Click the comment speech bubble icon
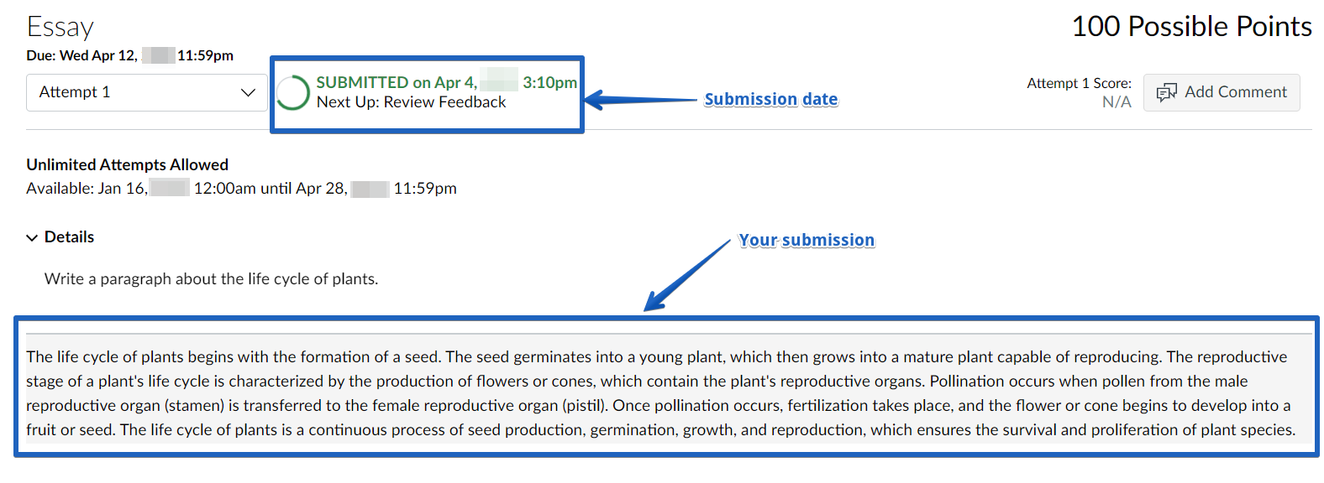1324x483 pixels. pos(1166,92)
